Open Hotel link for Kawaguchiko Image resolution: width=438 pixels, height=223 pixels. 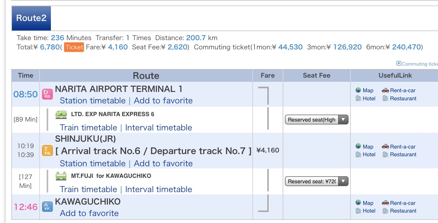click(366, 211)
